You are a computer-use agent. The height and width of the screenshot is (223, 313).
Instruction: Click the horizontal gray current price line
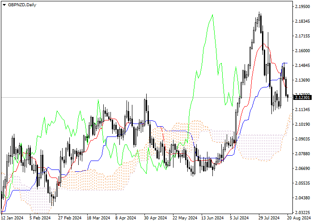click(x=147, y=98)
